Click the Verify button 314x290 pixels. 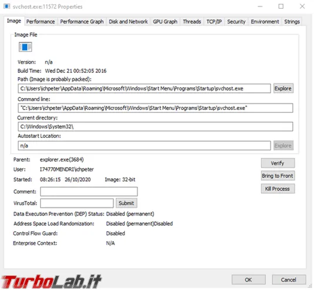coord(278,163)
